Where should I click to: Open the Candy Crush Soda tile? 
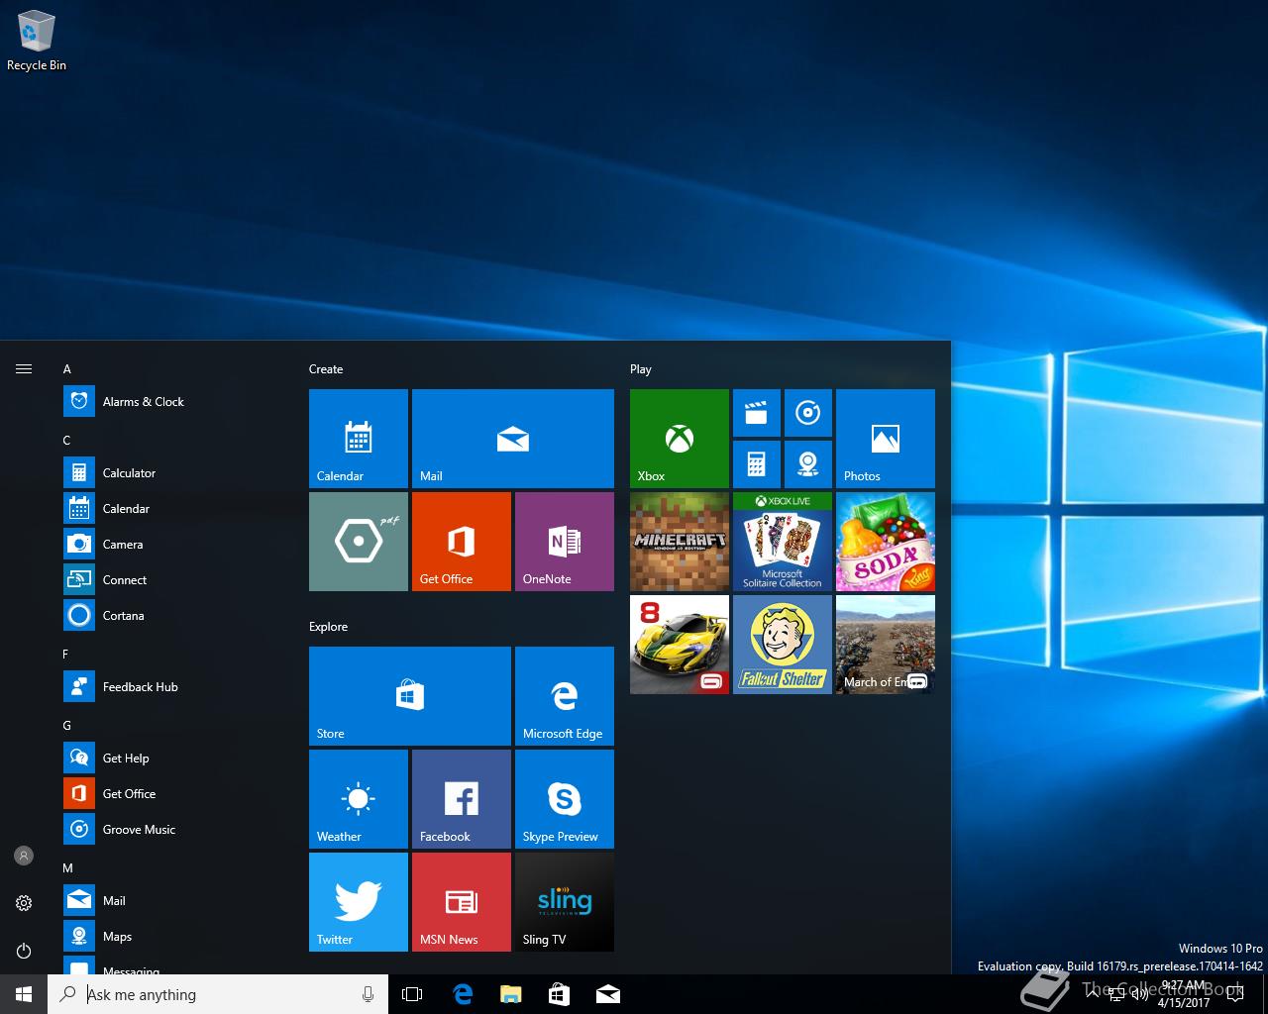click(x=886, y=542)
